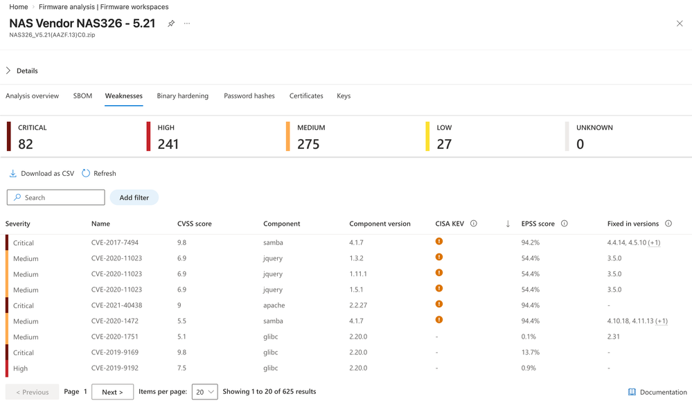Screen dimensions: 692x403
Task: Click the Refresh icon
Action: click(x=86, y=173)
